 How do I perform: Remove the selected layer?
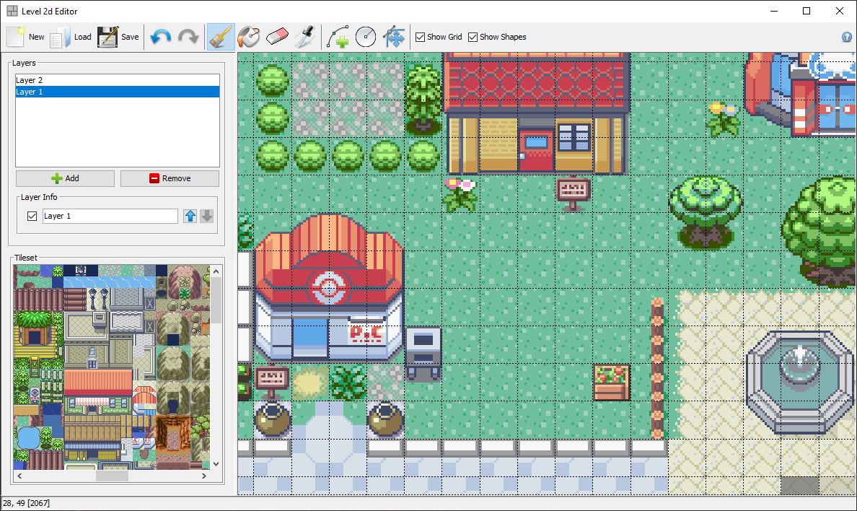pos(170,178)
